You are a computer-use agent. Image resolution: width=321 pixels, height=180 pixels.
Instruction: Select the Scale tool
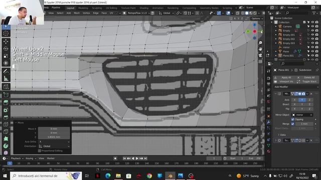tap(6, 55)
